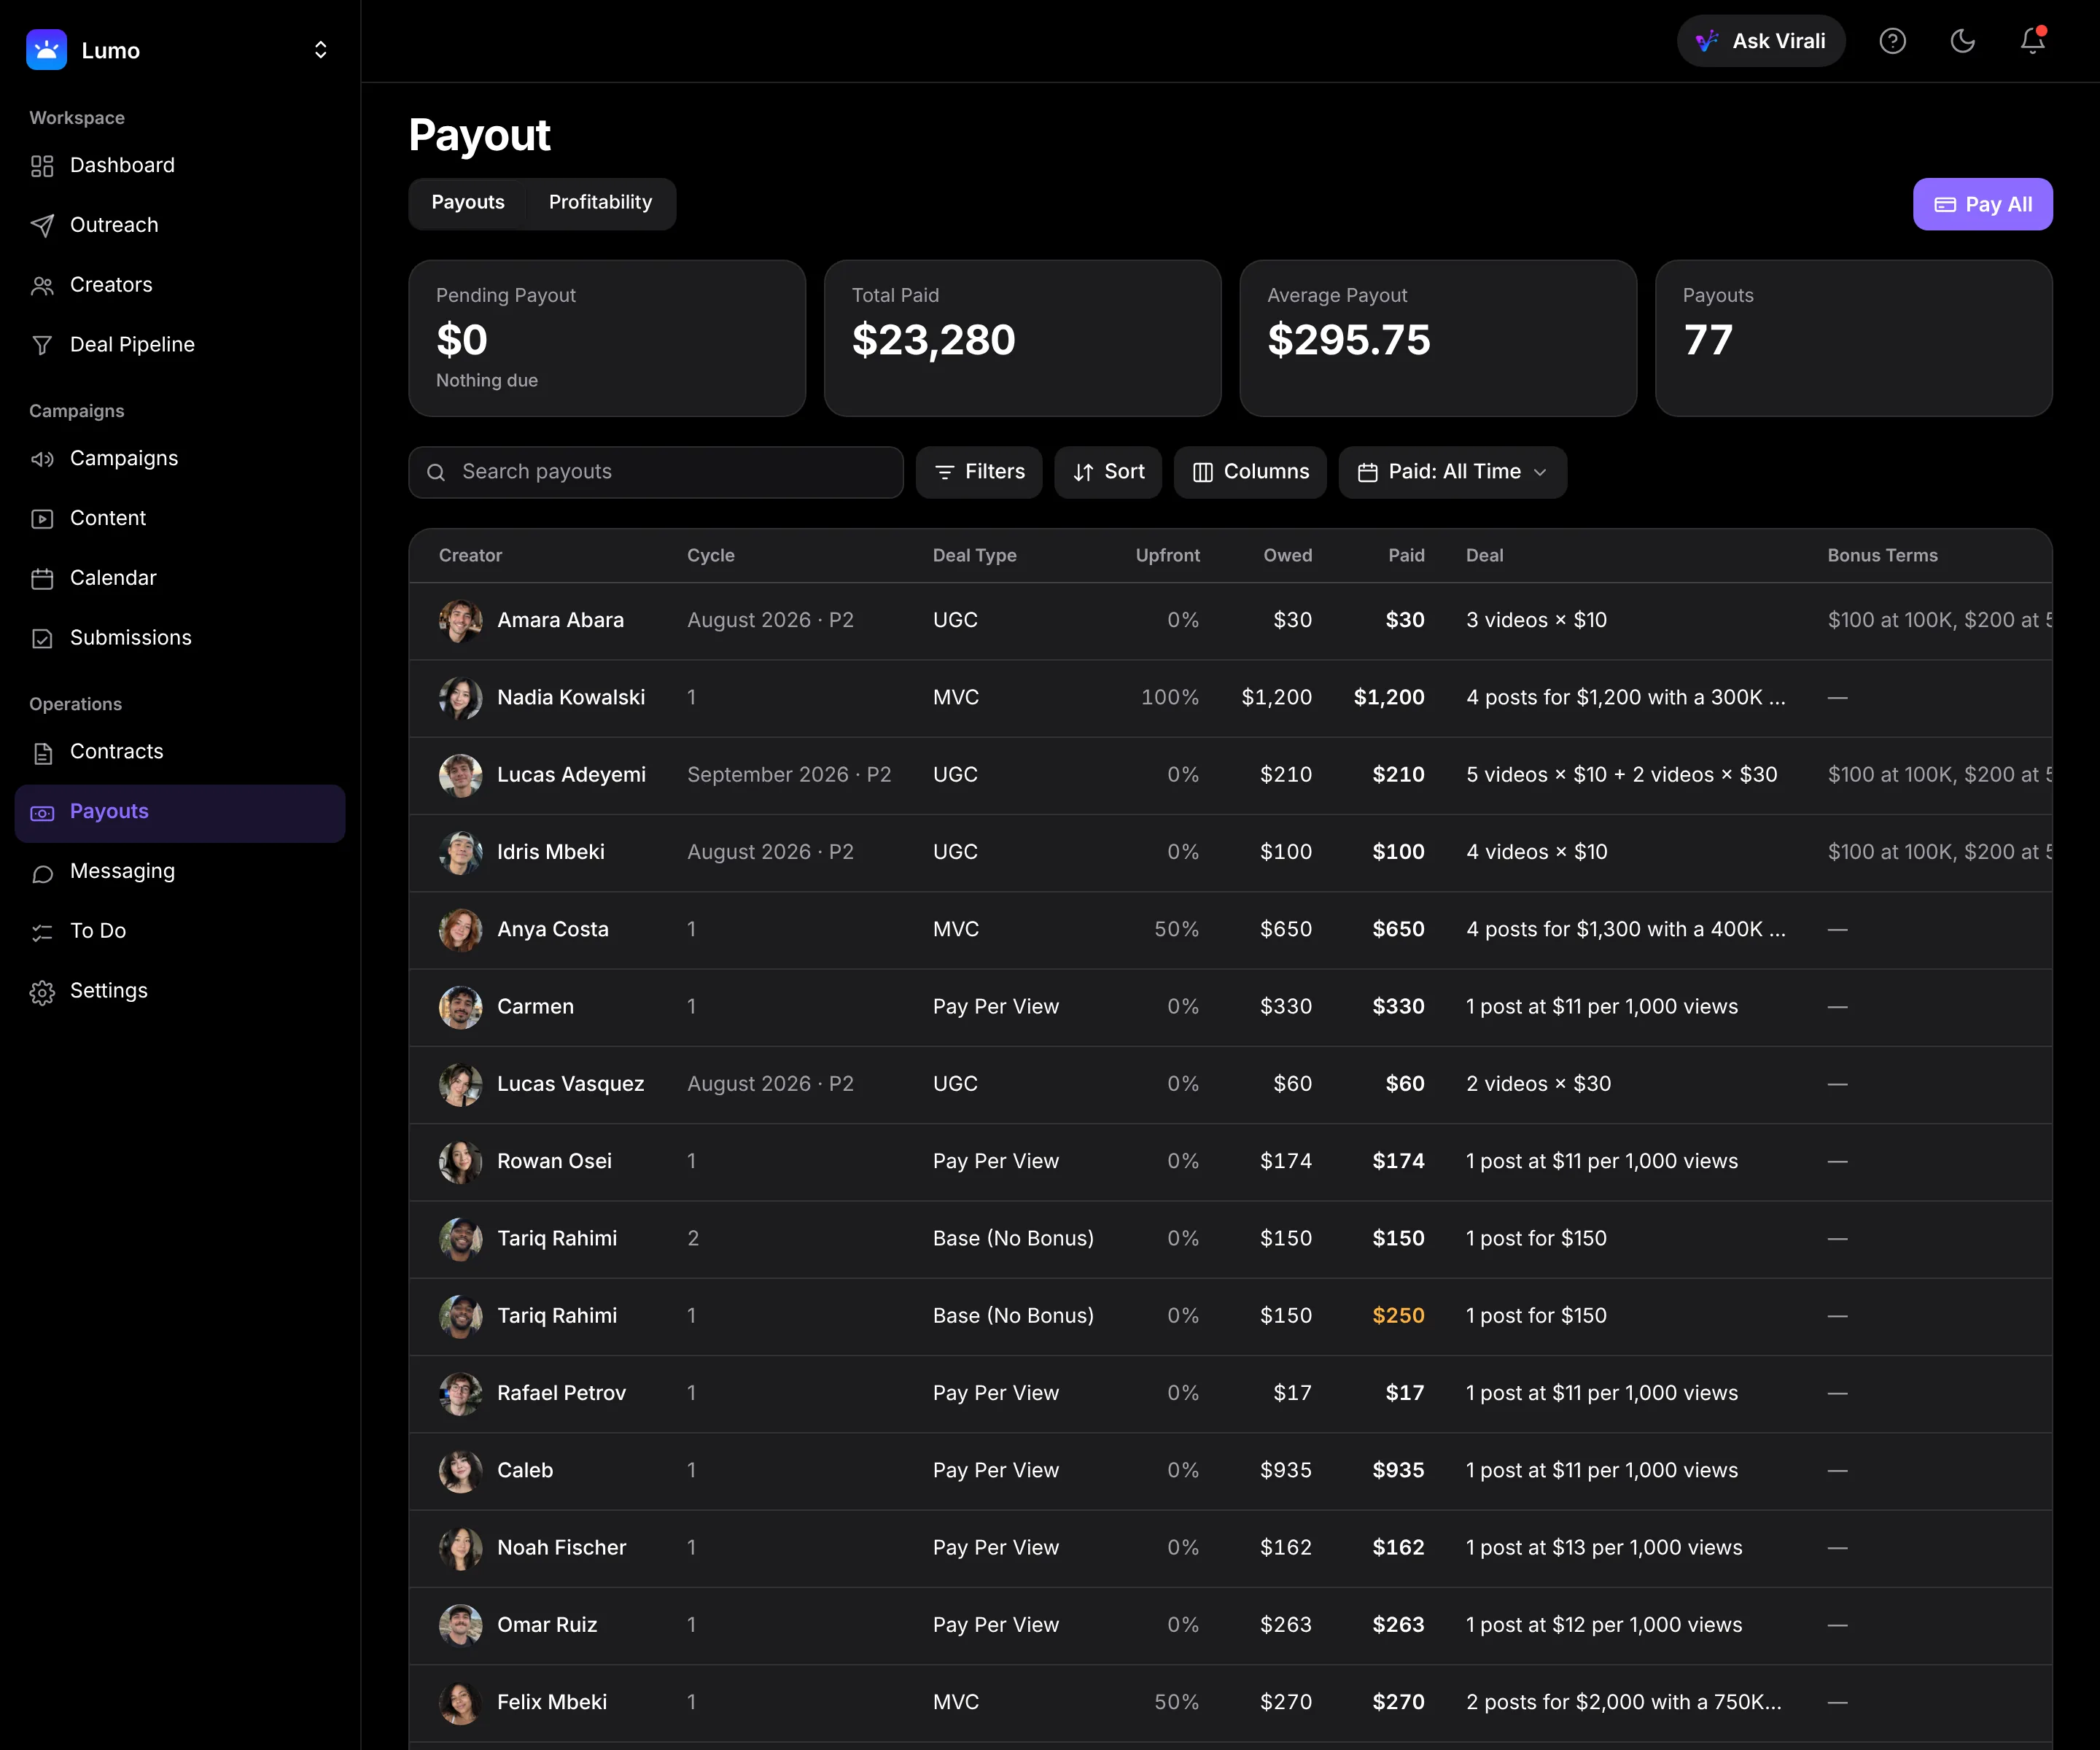Switch to the Profitability tab

click(600, 203)
